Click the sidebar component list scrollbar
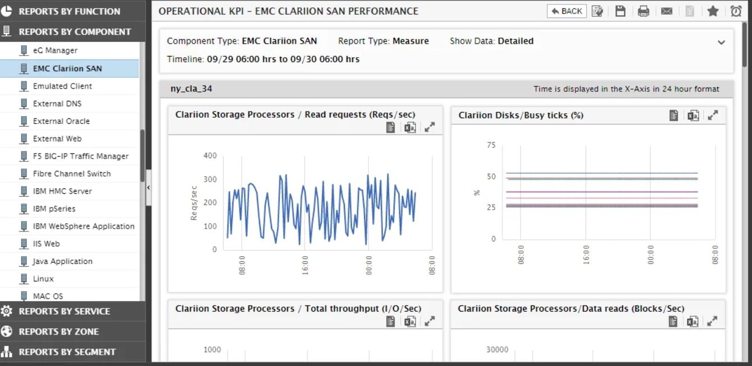 click(x=142, y=155)
